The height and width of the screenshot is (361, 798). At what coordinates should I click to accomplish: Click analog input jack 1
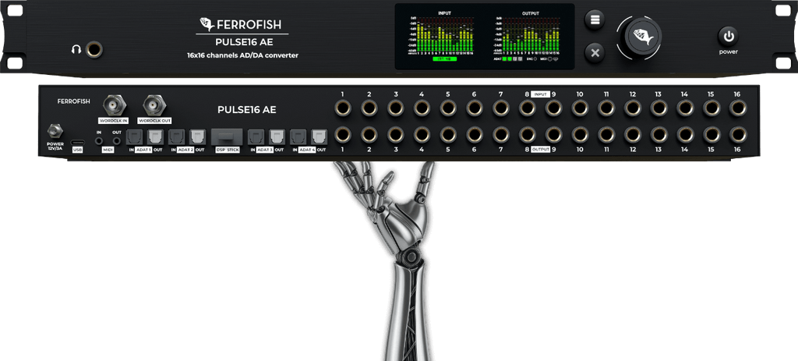click(x=342, y=108)
